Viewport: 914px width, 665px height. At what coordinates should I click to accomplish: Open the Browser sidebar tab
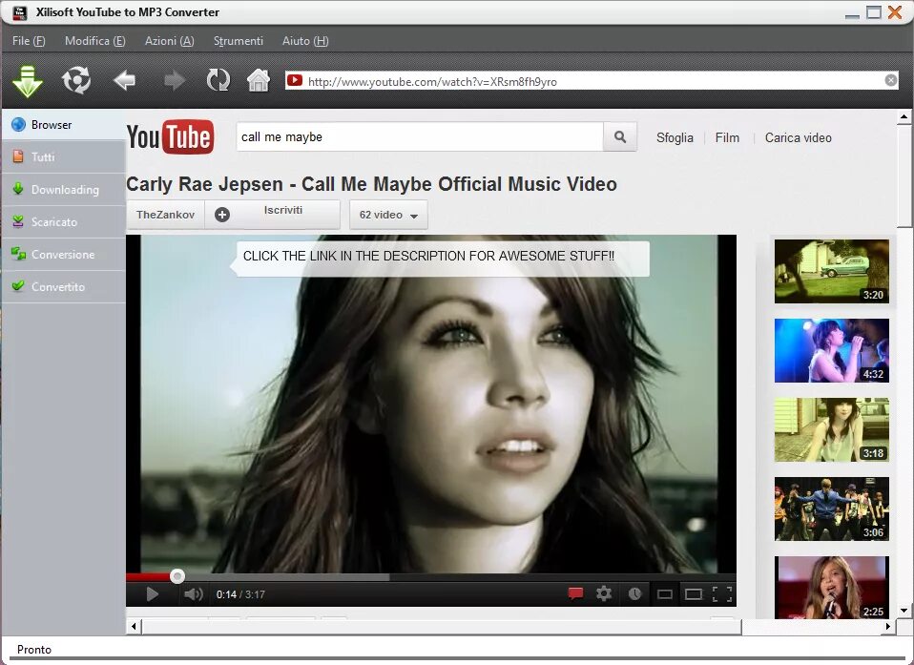coord(64,125)
